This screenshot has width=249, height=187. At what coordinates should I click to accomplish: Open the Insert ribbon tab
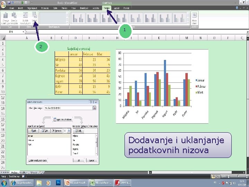(20, 8)
